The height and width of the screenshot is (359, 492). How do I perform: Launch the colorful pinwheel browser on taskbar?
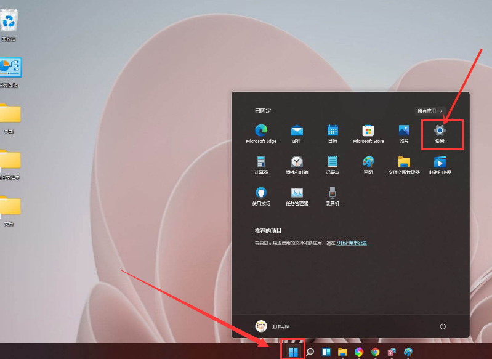pos(359,352)
